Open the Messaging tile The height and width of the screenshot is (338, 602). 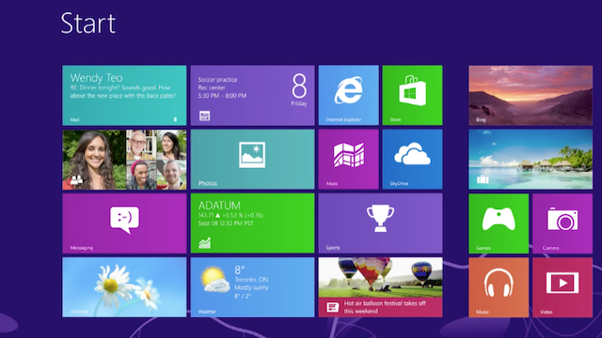124,223
